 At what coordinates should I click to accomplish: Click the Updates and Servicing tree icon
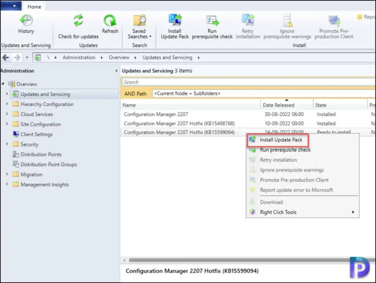pyautogui.click(x=15, y=94)
